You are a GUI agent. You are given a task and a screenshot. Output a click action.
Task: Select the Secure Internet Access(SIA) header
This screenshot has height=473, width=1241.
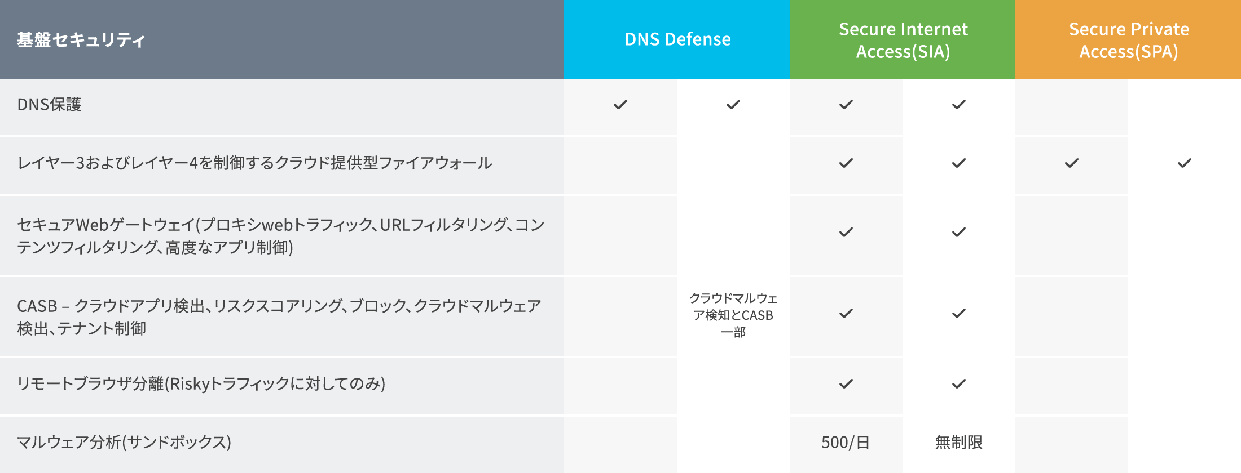coord(903,40)
